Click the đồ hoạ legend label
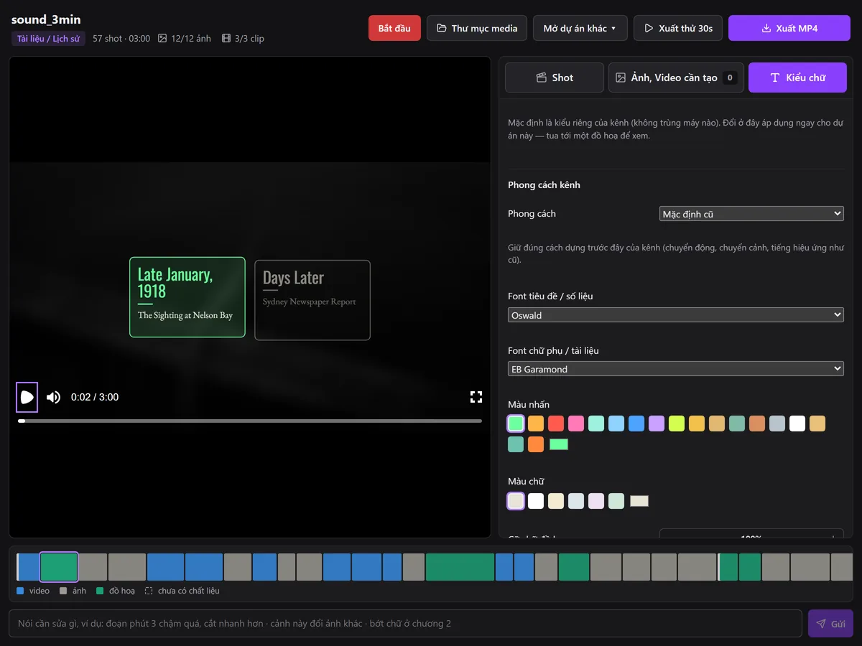Image resolution: width=862 pixels, height=646 pixels. 122,591
